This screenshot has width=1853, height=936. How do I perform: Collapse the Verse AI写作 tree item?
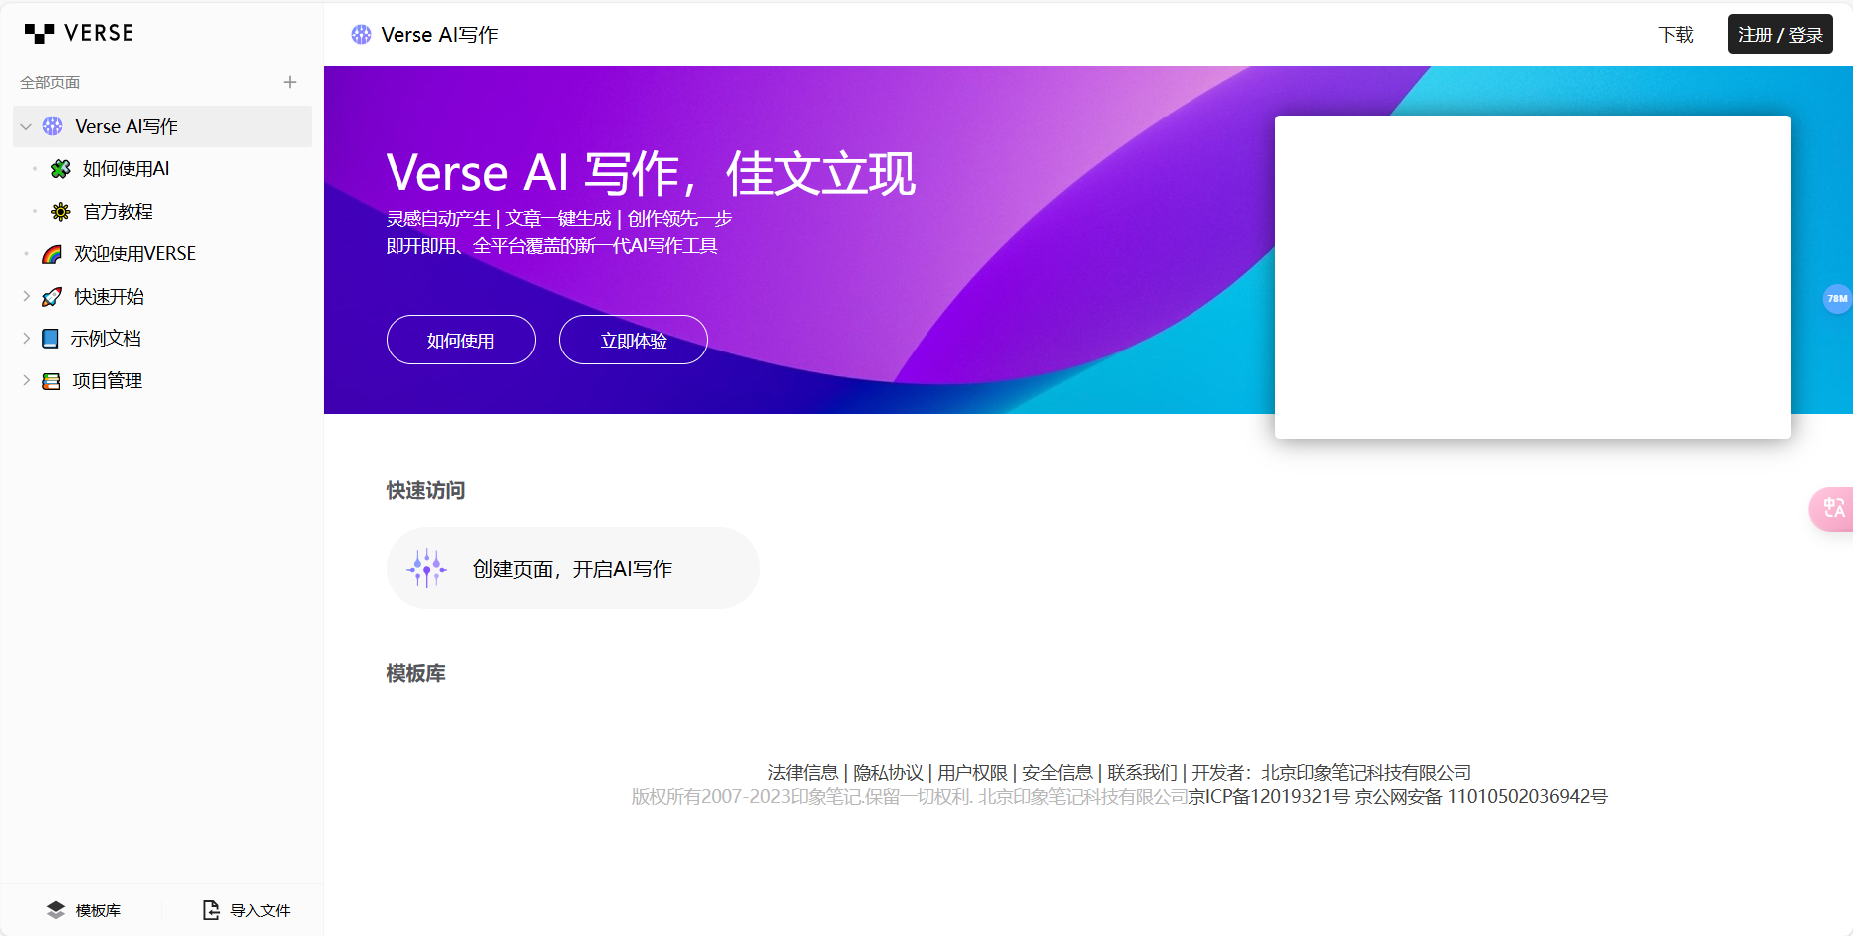24,126
